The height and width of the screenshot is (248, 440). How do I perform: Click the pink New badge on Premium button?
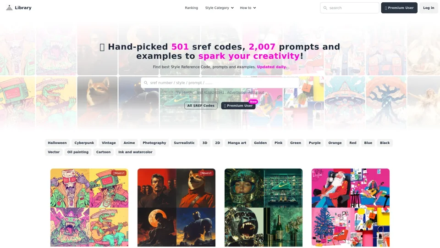pos(253,101)
